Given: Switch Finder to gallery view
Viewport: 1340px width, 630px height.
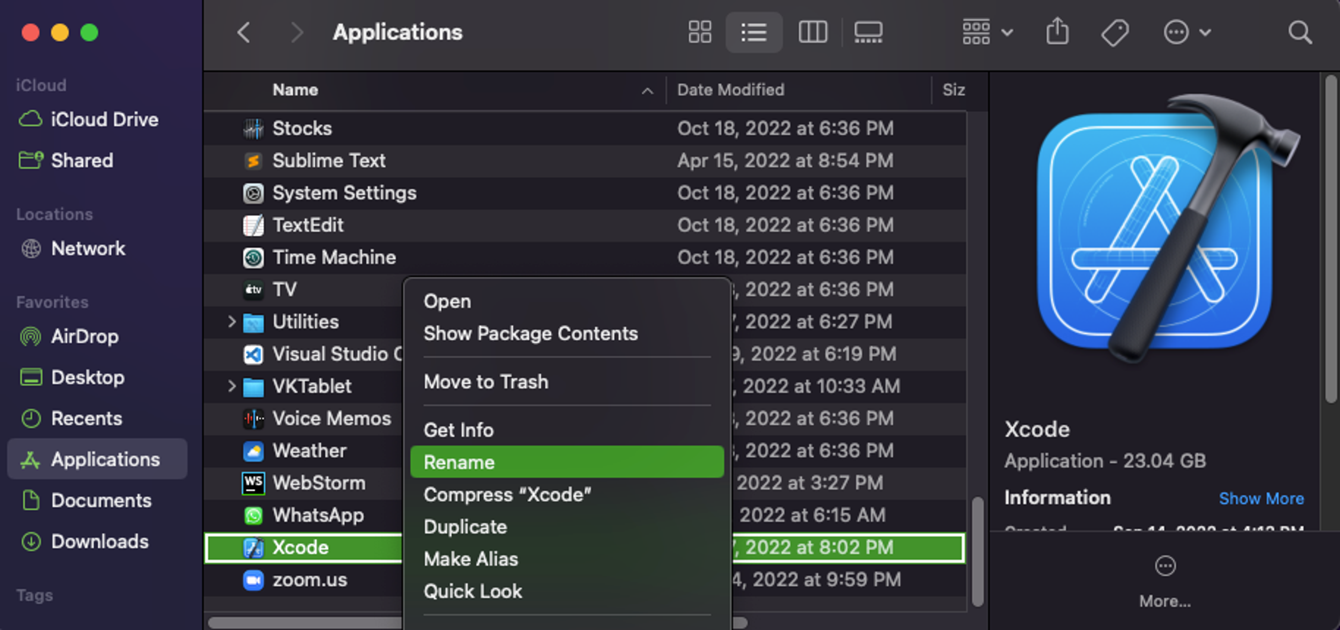Looking at the screenshot, I should [x=868, y=32].
